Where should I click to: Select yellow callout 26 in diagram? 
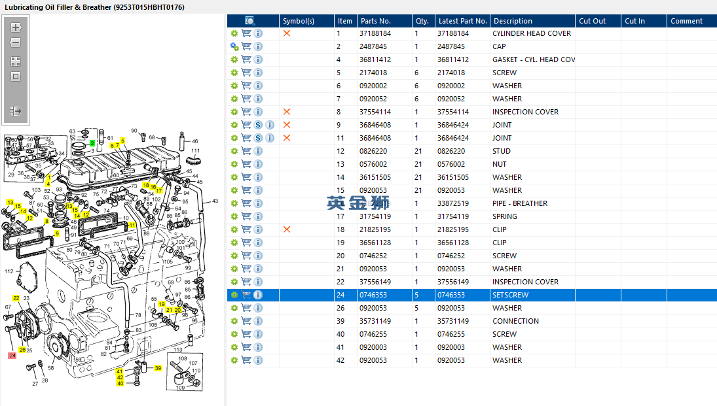22,350
